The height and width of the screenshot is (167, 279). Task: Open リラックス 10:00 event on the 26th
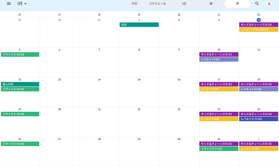tap(20, 144)
